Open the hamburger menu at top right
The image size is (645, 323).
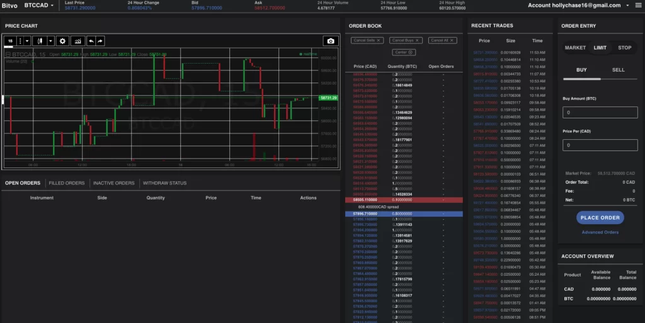638,5
